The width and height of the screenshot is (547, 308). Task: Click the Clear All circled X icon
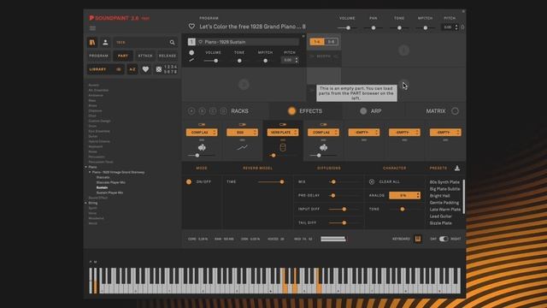[372, 181]
